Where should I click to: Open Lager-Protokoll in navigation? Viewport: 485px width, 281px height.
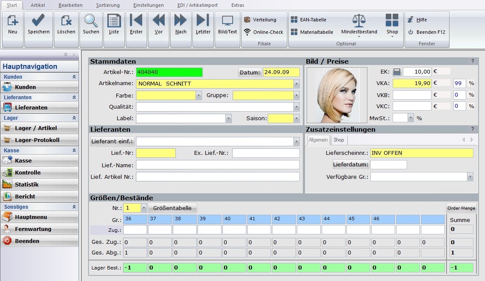[x=40, y=140]
